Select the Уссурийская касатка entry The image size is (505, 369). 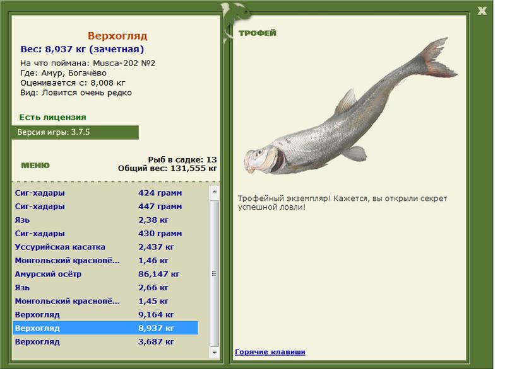point(105,247)
